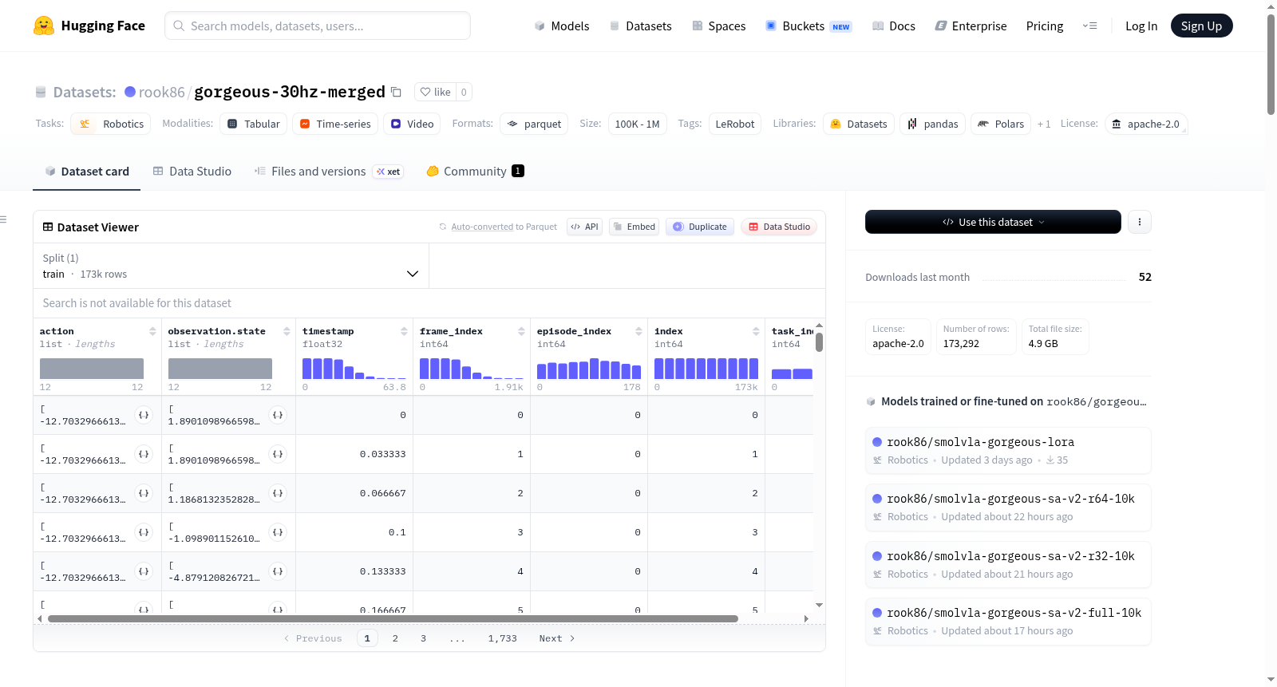
Task: Switch to Files and versions tab
Action: click(x=329, y=172)
